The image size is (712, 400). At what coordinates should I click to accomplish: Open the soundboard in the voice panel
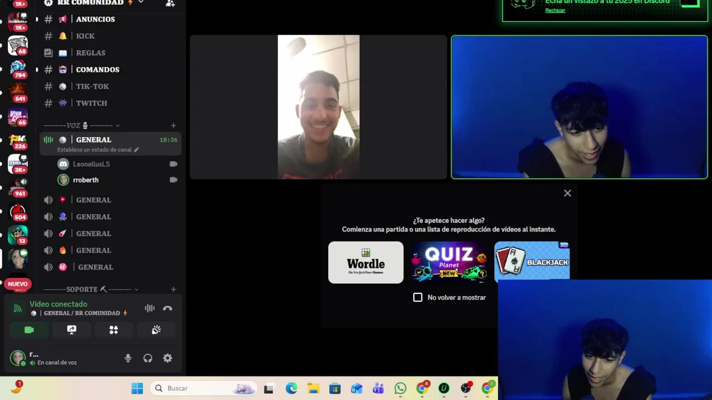coord(156,330)
